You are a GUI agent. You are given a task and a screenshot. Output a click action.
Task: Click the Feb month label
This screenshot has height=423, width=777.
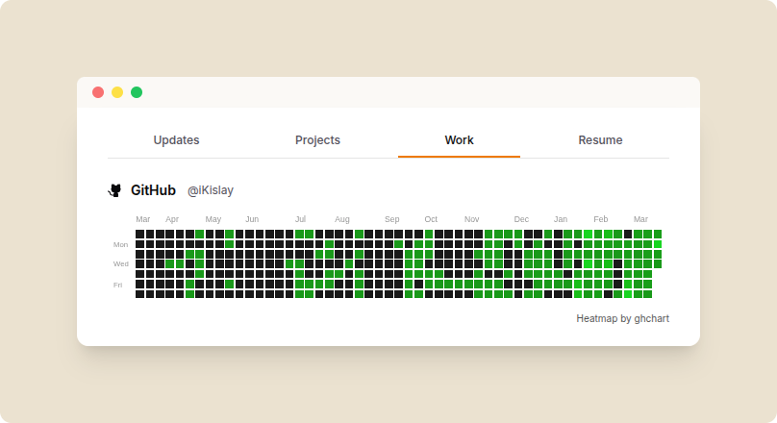[601, 219]
